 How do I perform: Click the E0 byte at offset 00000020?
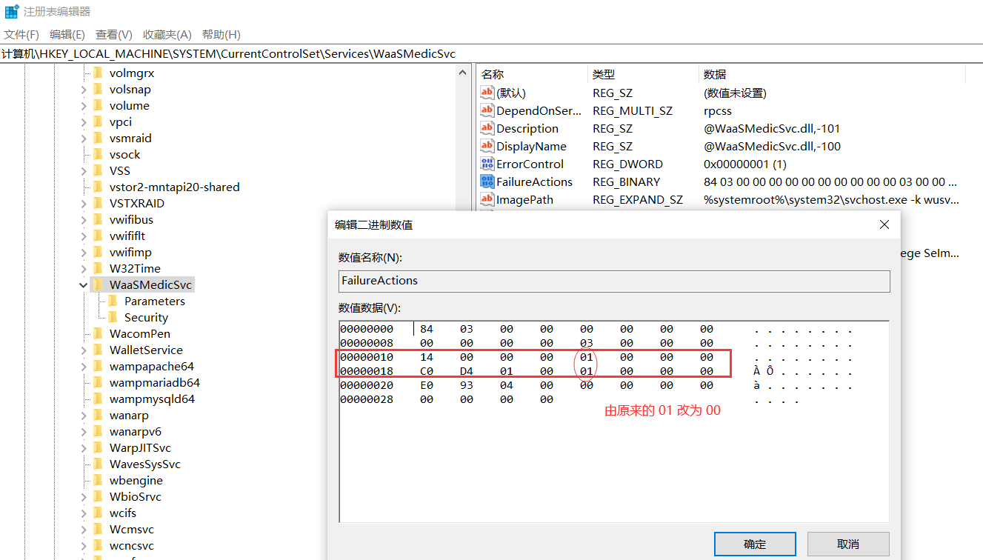427,385
